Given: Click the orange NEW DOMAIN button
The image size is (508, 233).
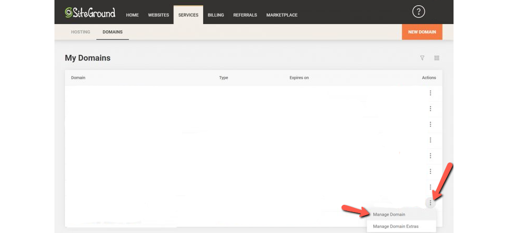Looking at the screenshot, I should pos(422,32).
